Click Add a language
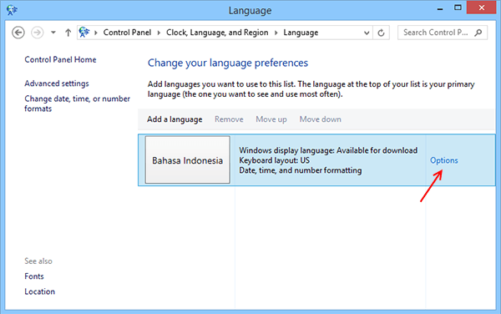The width and height of the screenshot is (501, 314). click(x=175, y=119)
